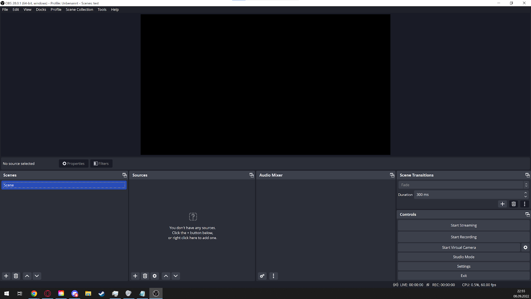Open the Scene Collection menu
Screen dimensions: 531x299
coord(79,10)
